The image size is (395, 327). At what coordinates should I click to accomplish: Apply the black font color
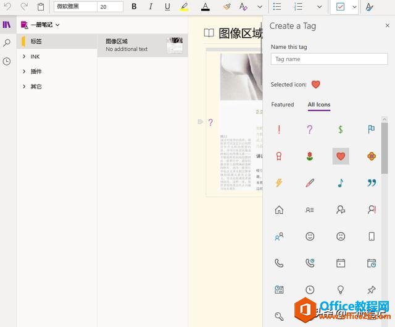206,7
